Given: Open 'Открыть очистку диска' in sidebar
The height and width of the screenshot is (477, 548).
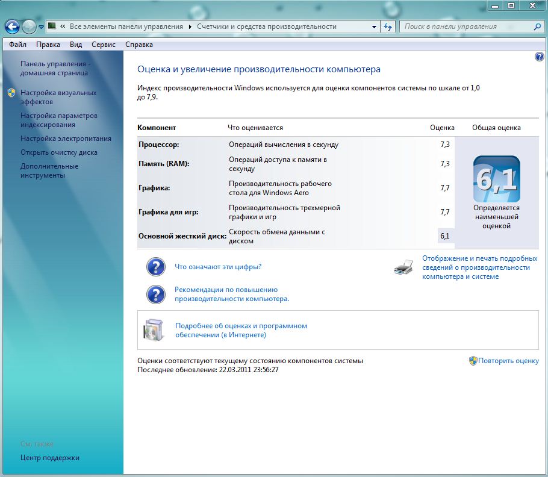Looking at the screenshot, I should pyautogui.click(x=58, y=152).
